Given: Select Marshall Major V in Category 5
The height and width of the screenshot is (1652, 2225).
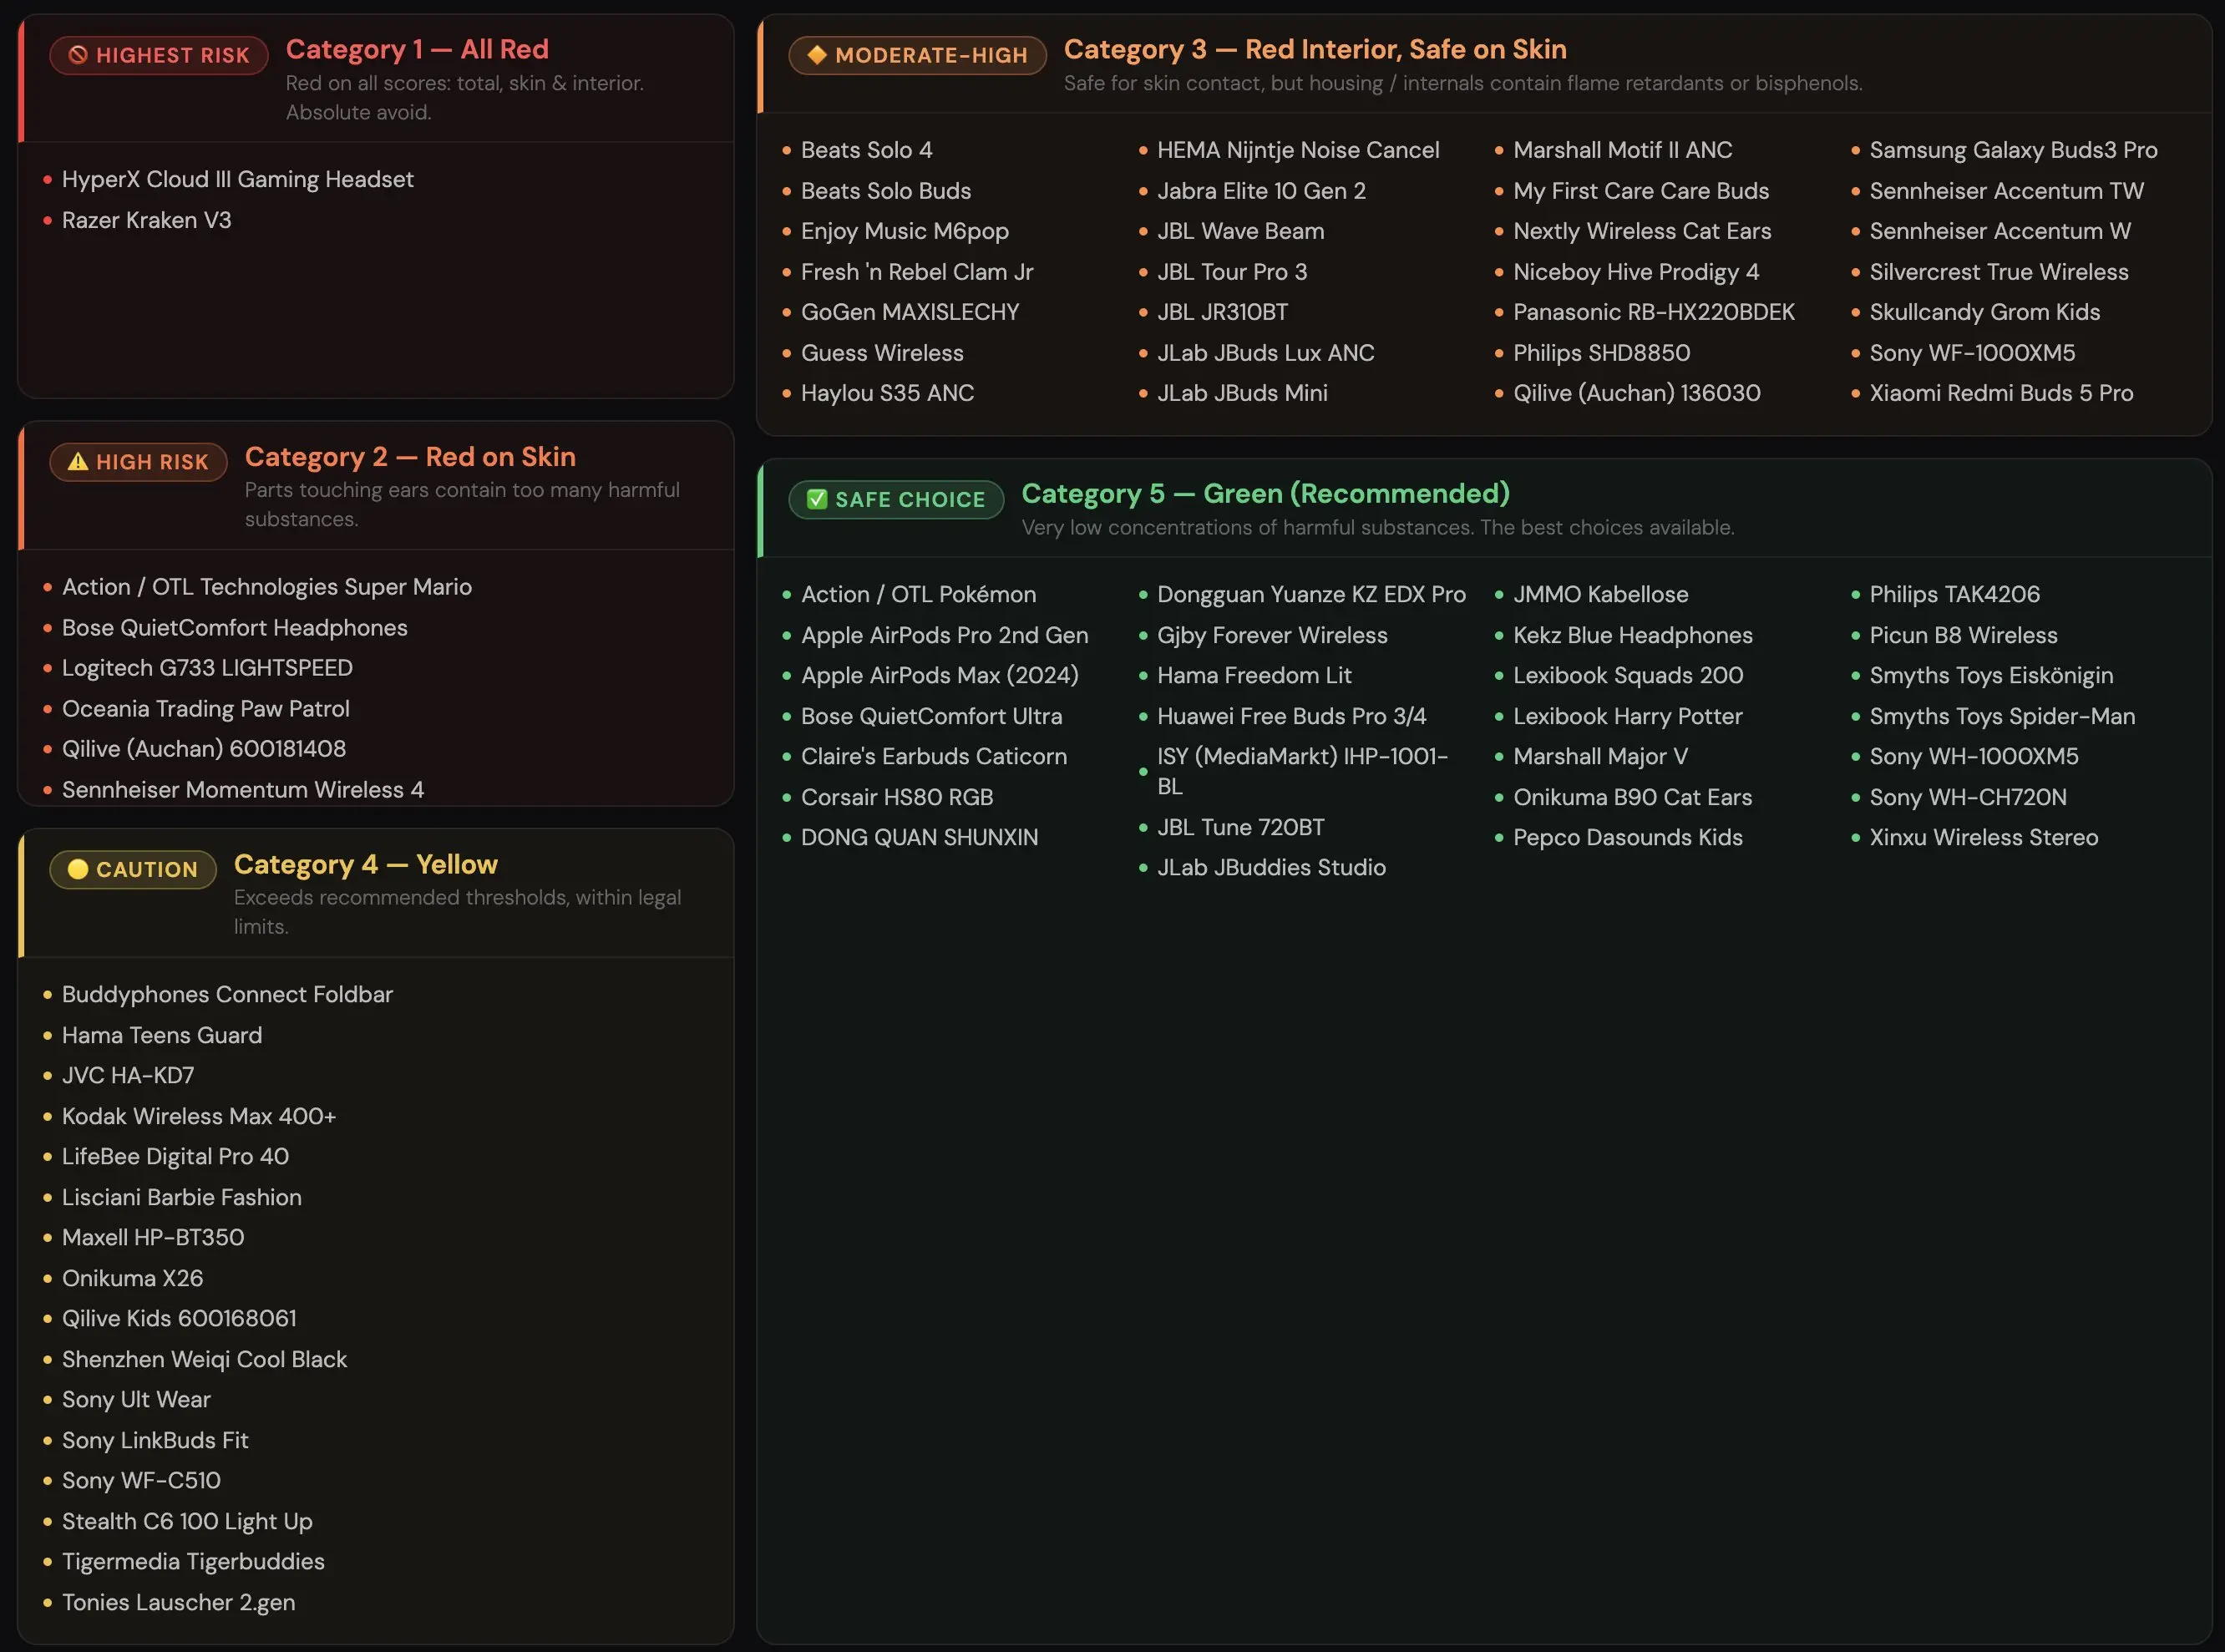Looking at the screenshot, I should coord(1599,756).
